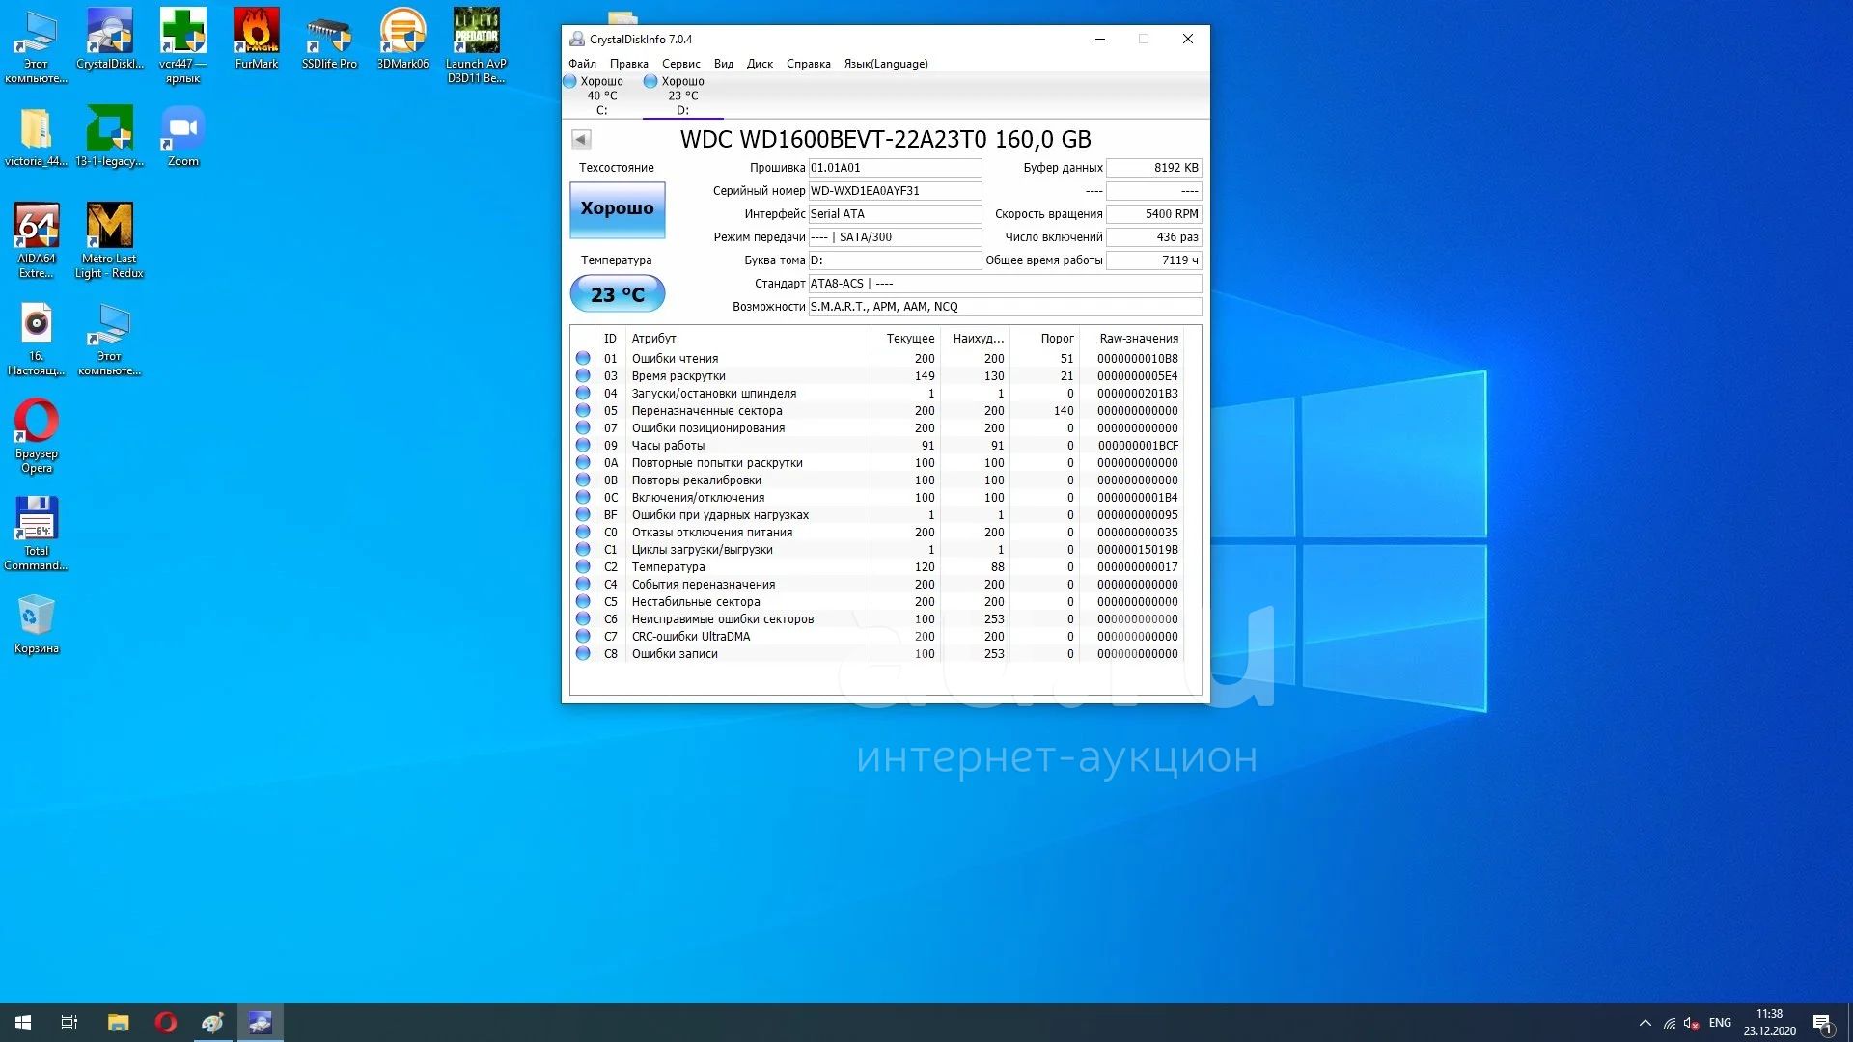
Task: Open the Opera browser desktop shortcut
Action: point(36,435)
